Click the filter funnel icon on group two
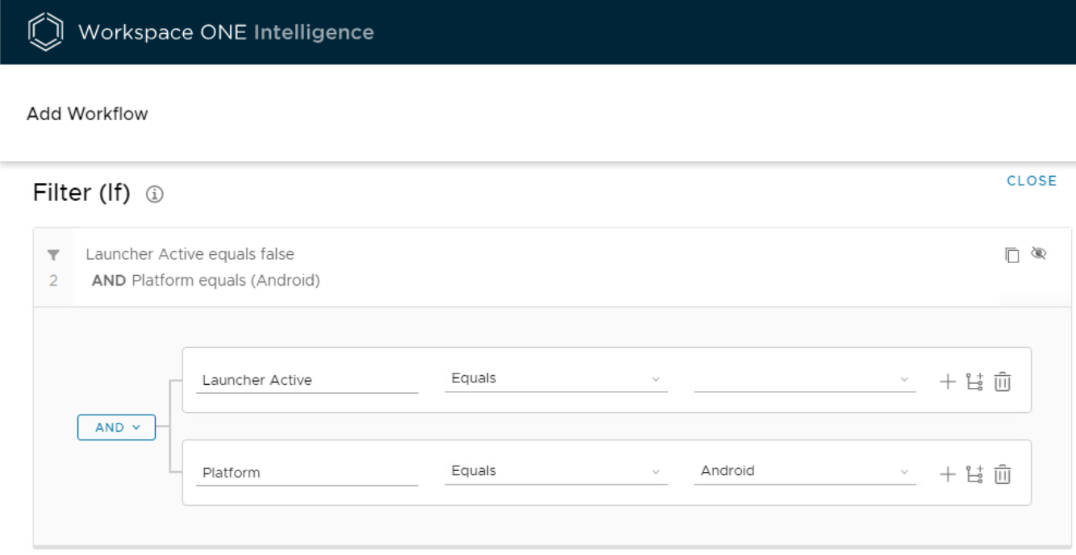The width and height of the screenshot is (1076, 555). 55,252
